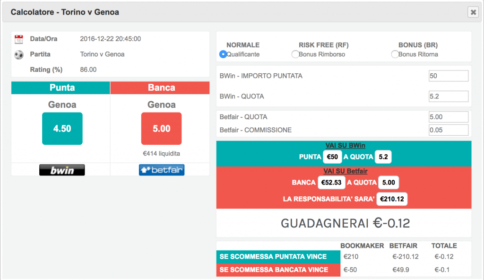Click the Punta column header
Viewport: 484px width, 280px height.
click(x=62, y=87)
